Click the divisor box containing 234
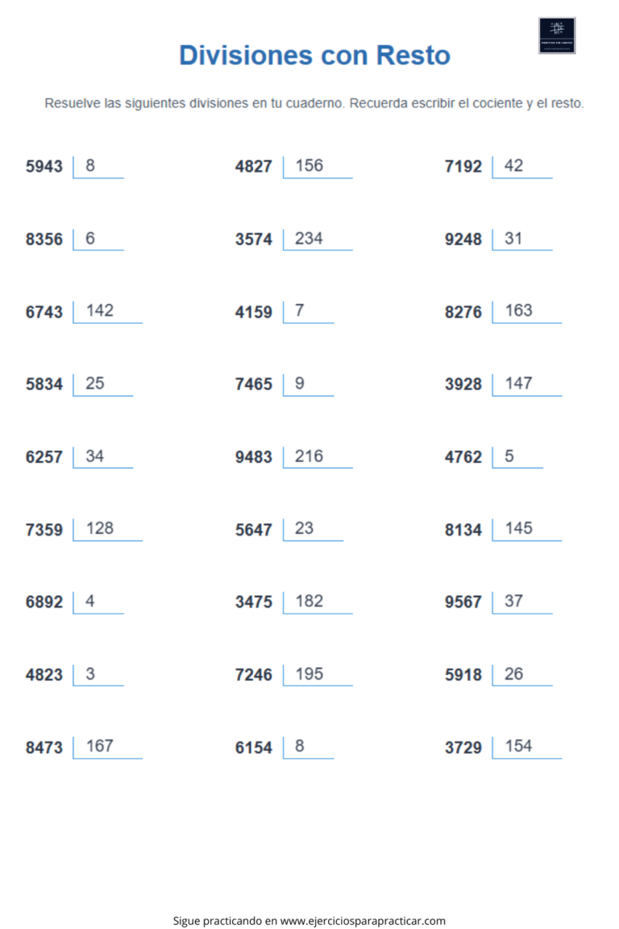Viewport: 619px width, 929px height. [x=318, y=240]
